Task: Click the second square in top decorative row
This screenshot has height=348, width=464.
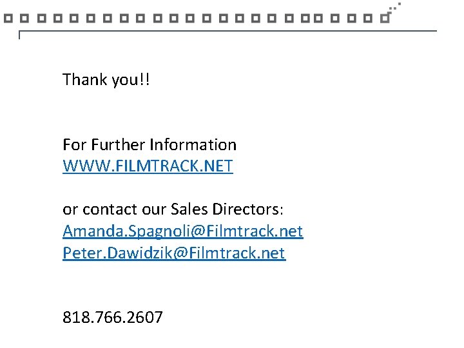Action: pos(24,18)
